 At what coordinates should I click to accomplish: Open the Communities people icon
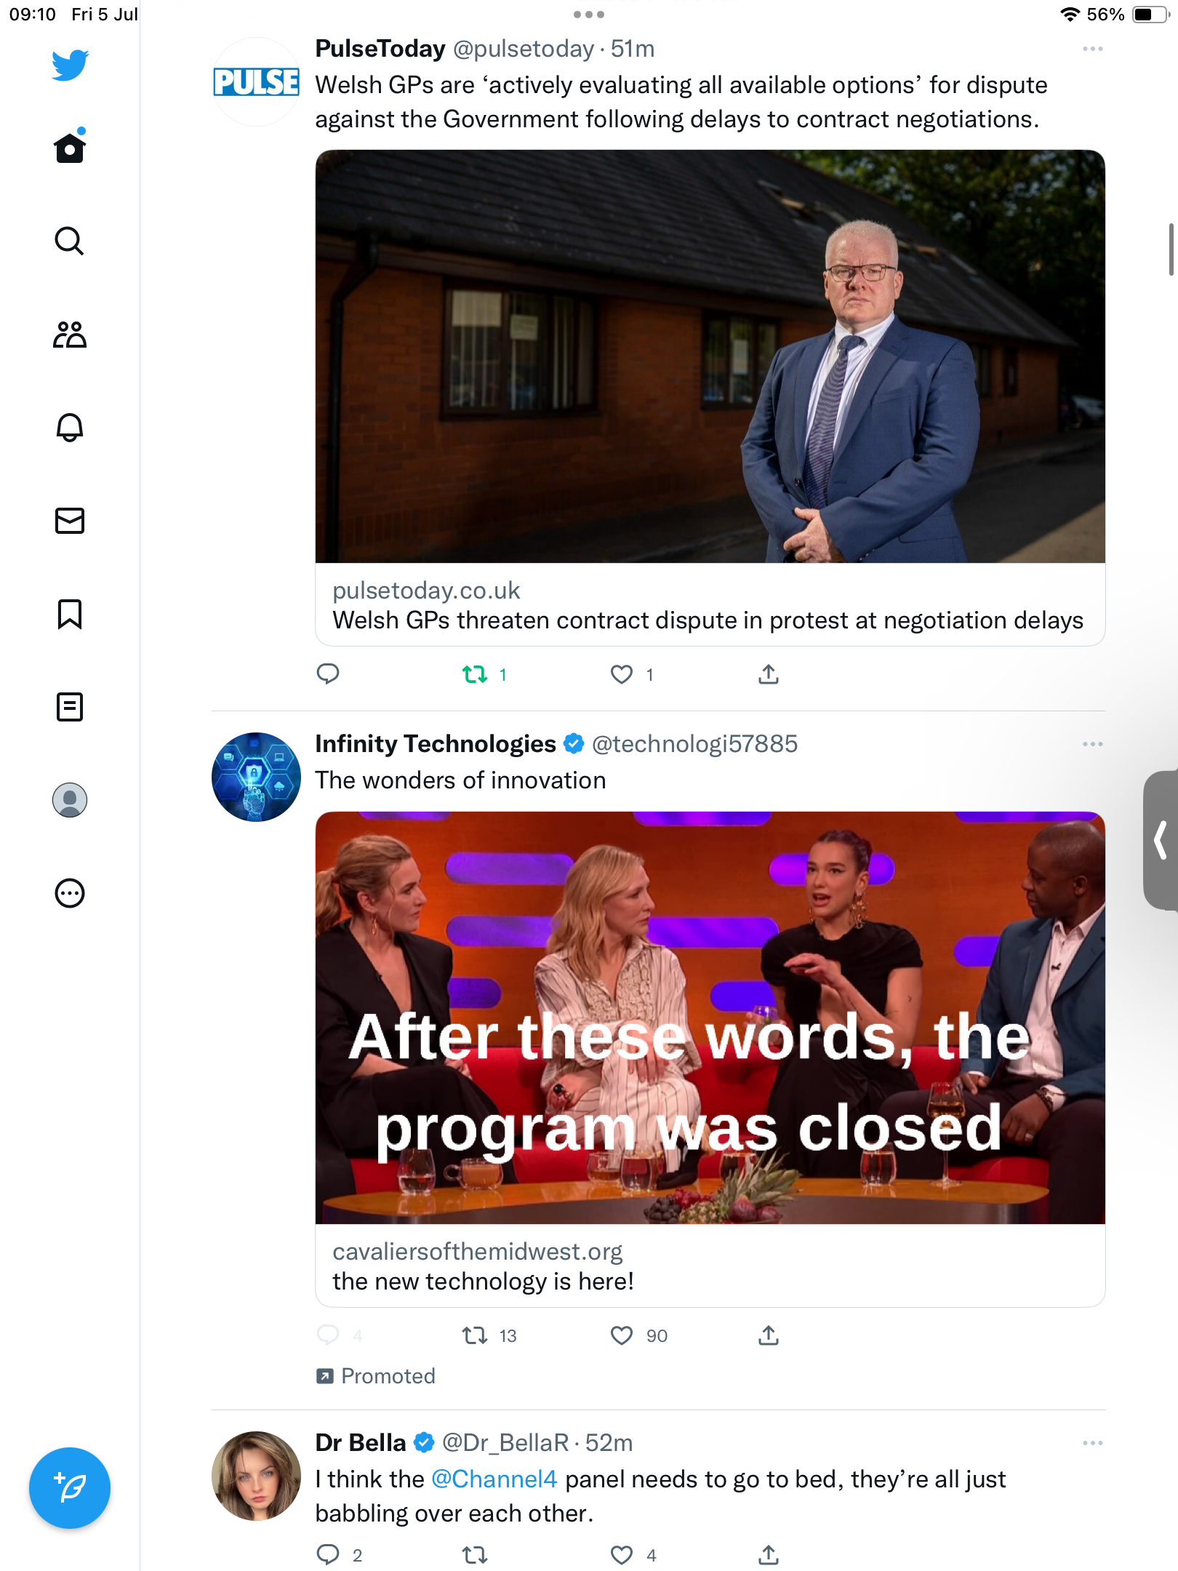[70, 335]
